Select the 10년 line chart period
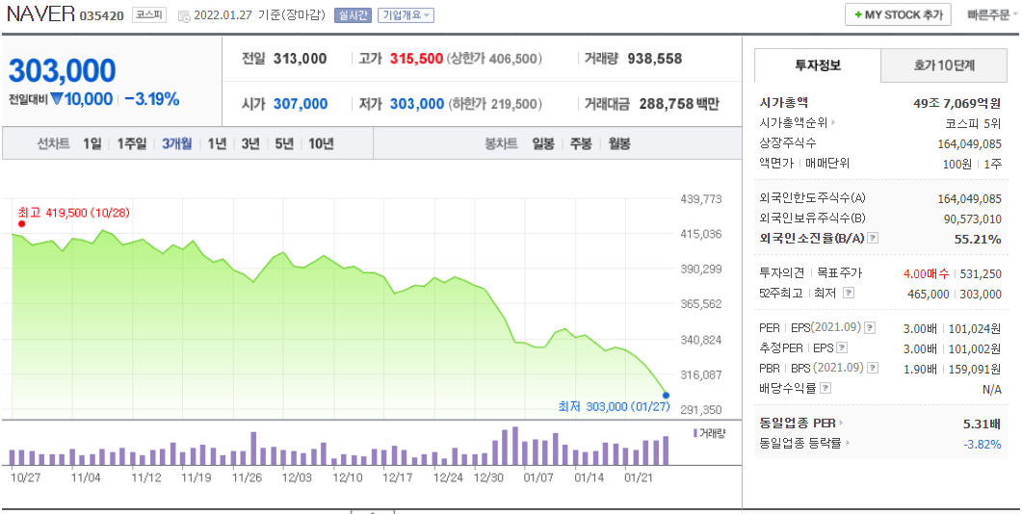The image size is (1022, 514). pos(321,144)
